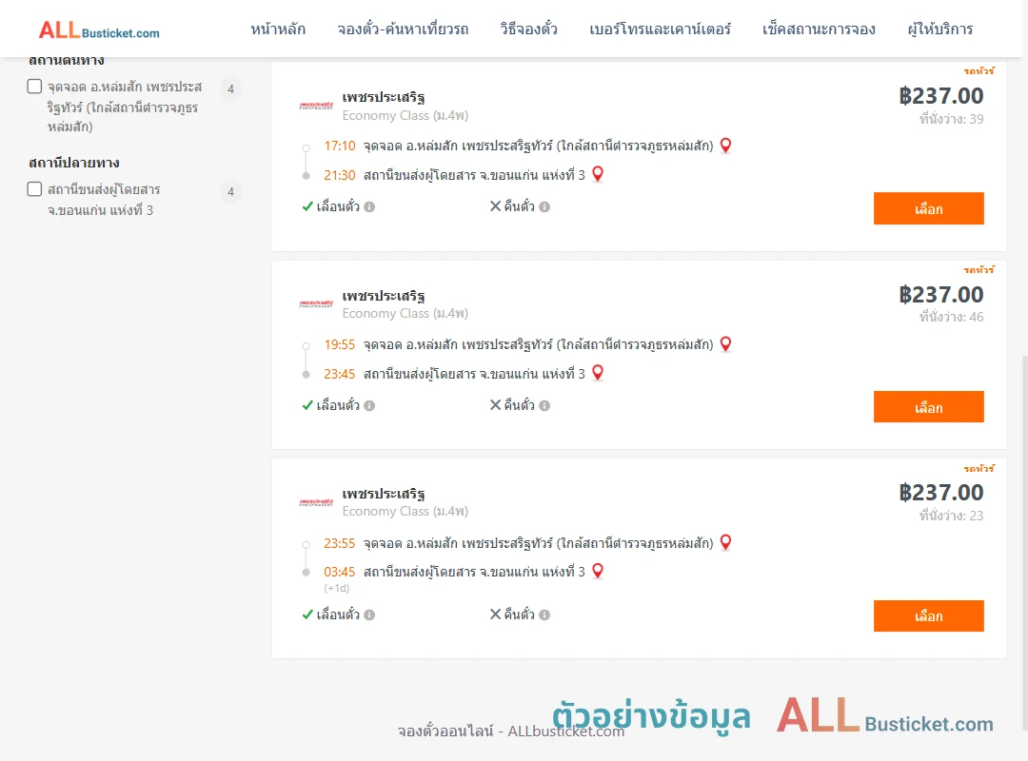The height and width of the screenshot is (761, 1028).
Task: Show info for คืนตั๋ว on the 19:55 trip
Action: pos(544,406)
